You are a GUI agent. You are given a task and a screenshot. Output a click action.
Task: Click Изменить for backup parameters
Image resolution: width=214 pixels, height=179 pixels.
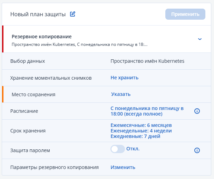[x=123, y=167]
